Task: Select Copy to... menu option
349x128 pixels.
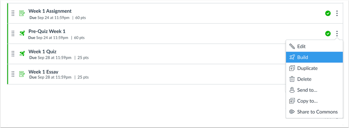Action: [314, 101]
